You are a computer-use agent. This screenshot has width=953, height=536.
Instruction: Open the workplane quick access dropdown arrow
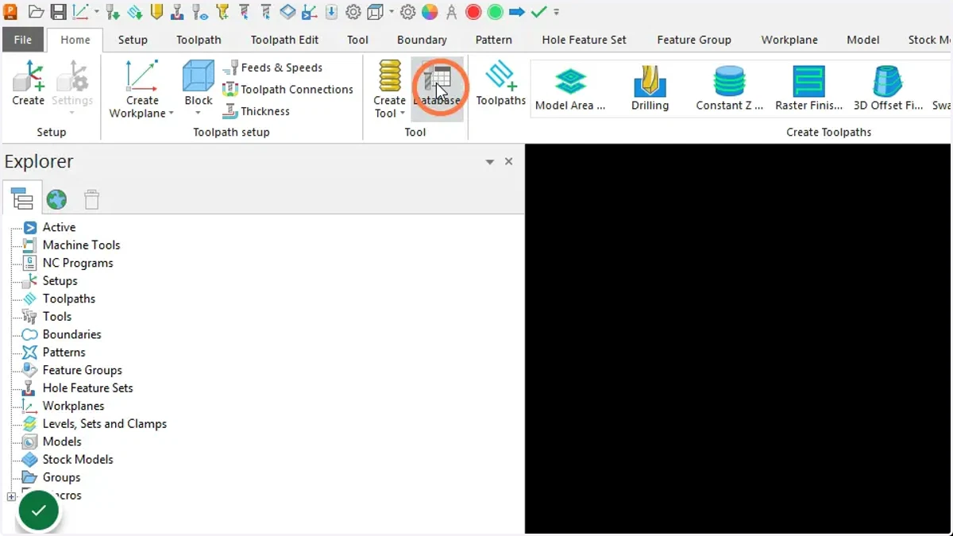click(97, 12)
